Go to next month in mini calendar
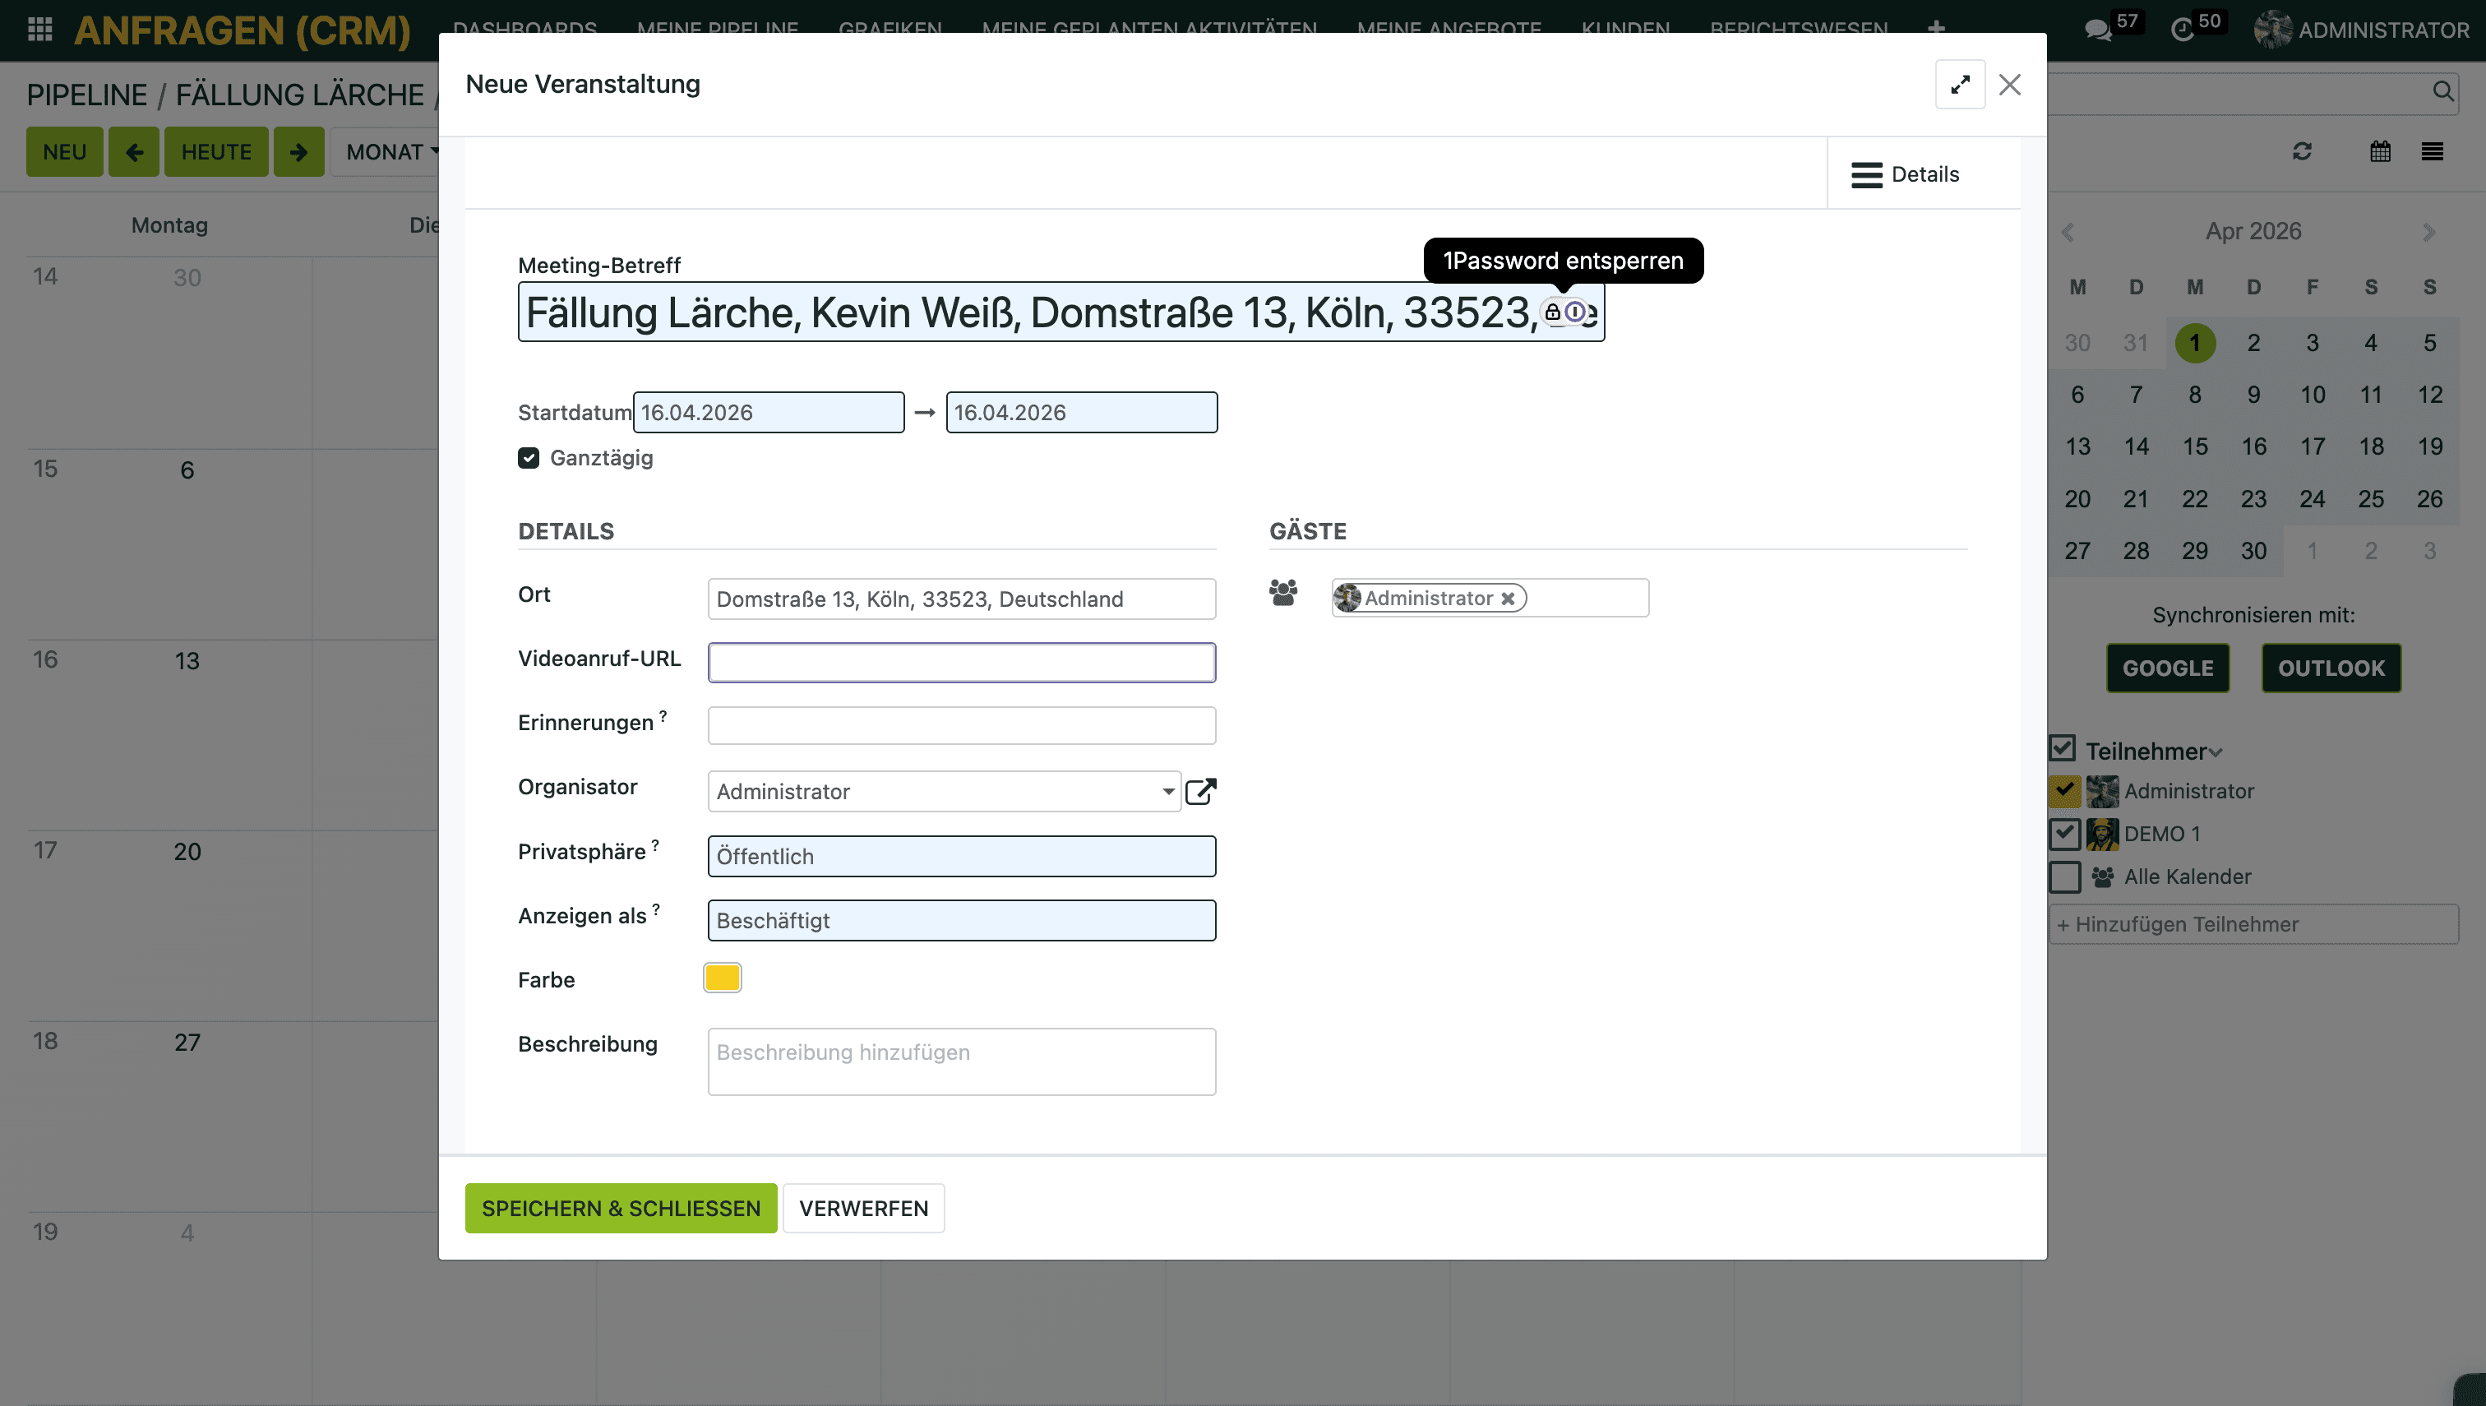 click(x=2428, y=232)
